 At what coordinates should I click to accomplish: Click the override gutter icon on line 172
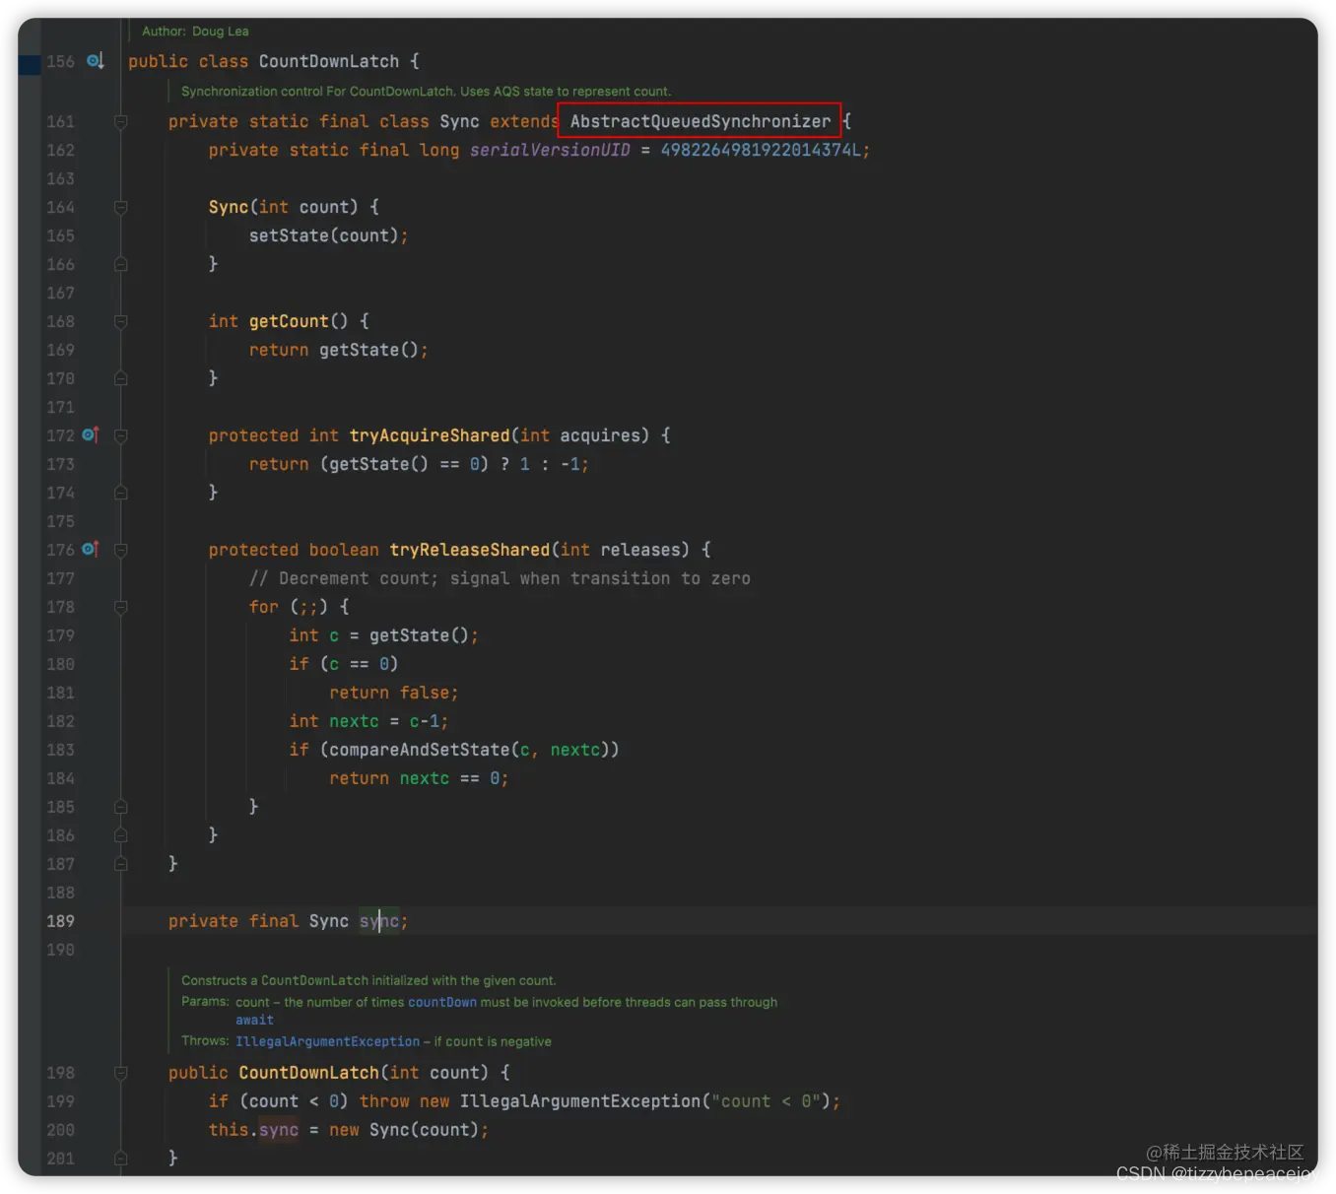[91, 434]
